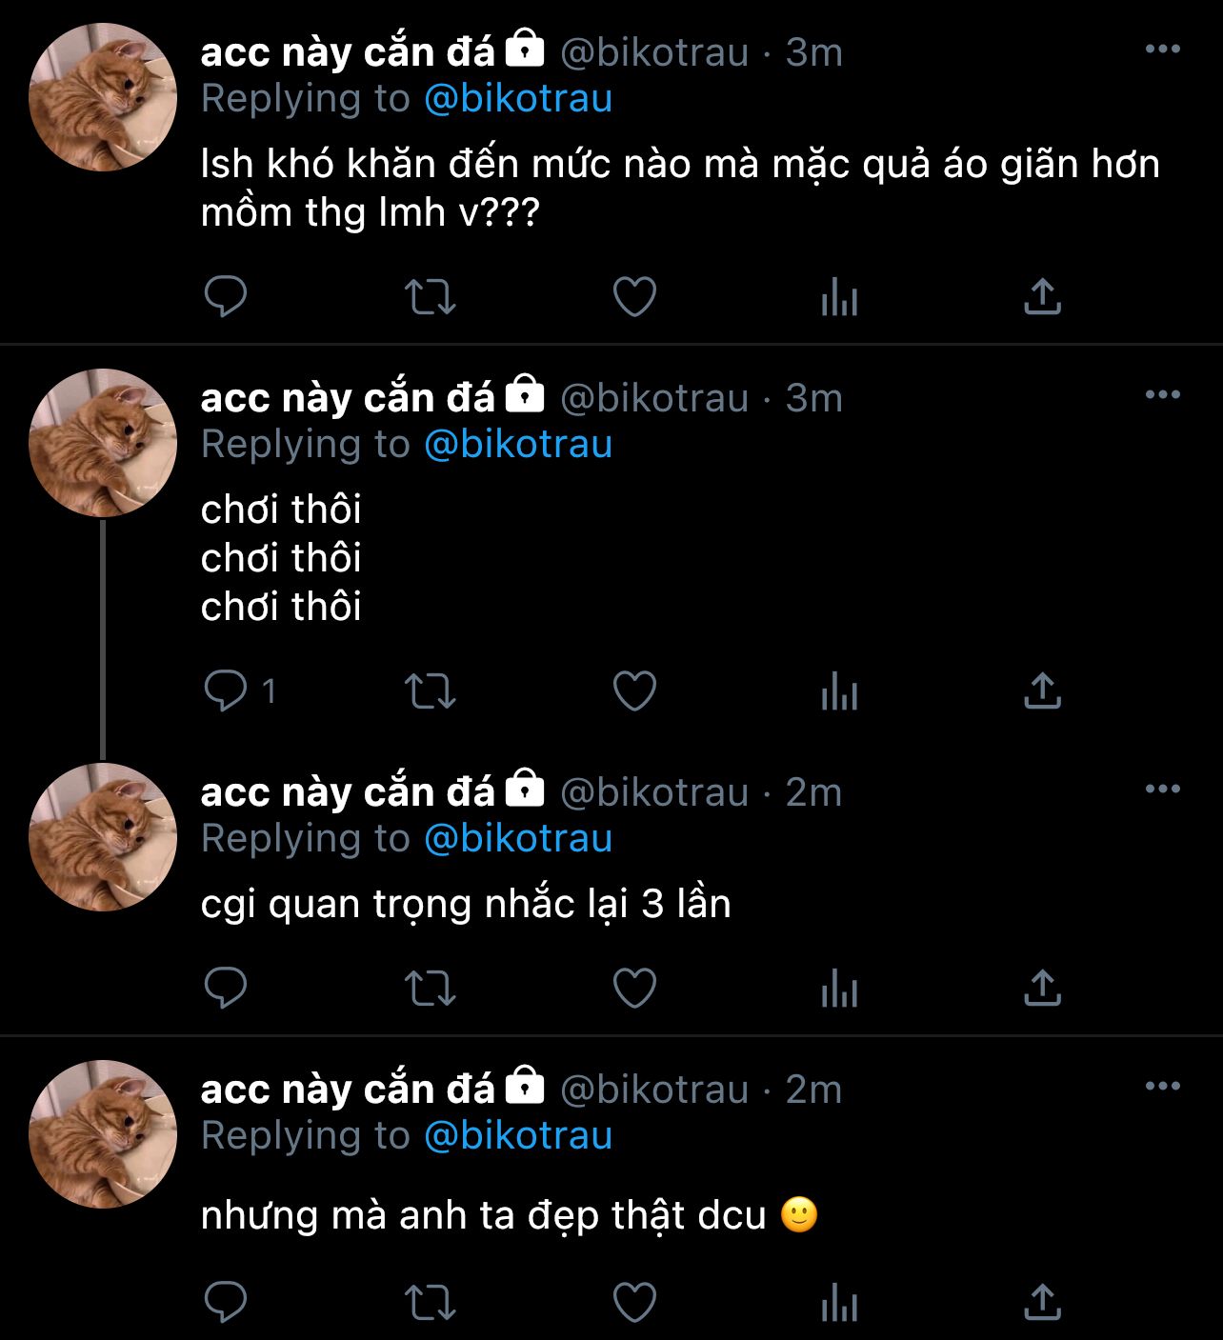
Task: Like the "cgi quan trọng" tweet
Action: [x=634, y=989]
